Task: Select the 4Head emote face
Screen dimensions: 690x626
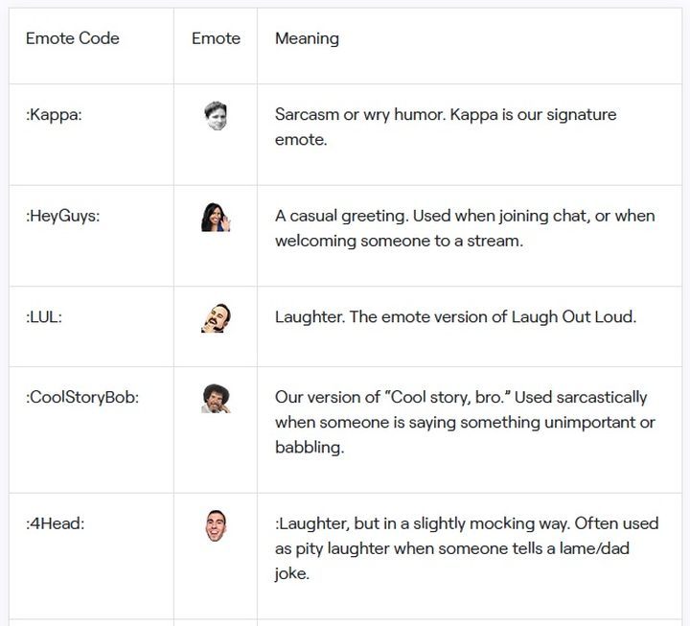Action: click(x=216, y=525)
